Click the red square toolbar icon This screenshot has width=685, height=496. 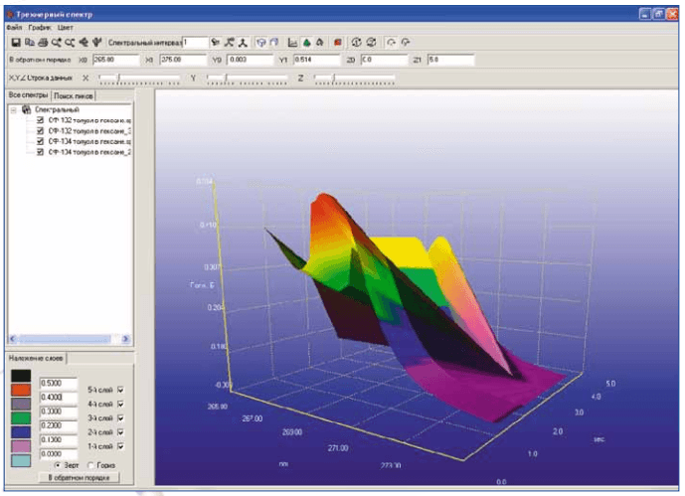tap(337, 43)
